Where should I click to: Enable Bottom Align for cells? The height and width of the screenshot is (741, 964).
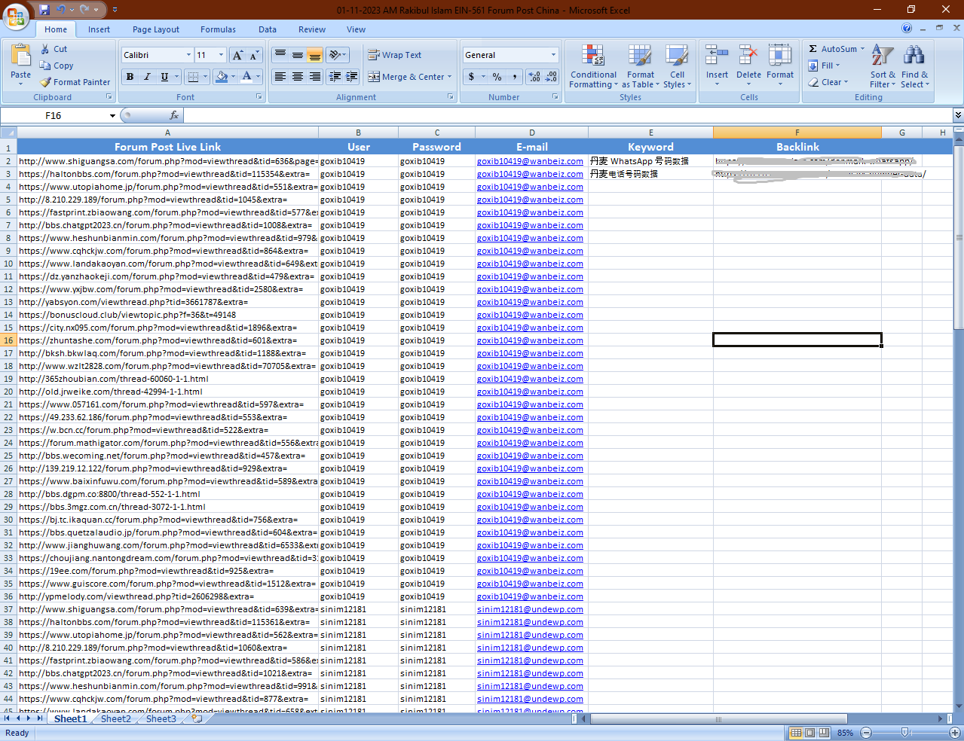point(315,55)
